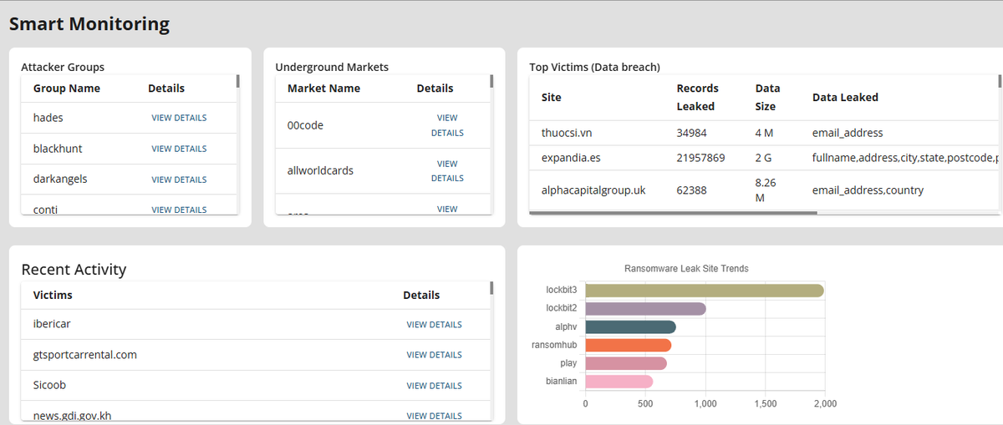The image size is (1003, 425).
Task: Select the darkangels group name
Action: [60, 180]
